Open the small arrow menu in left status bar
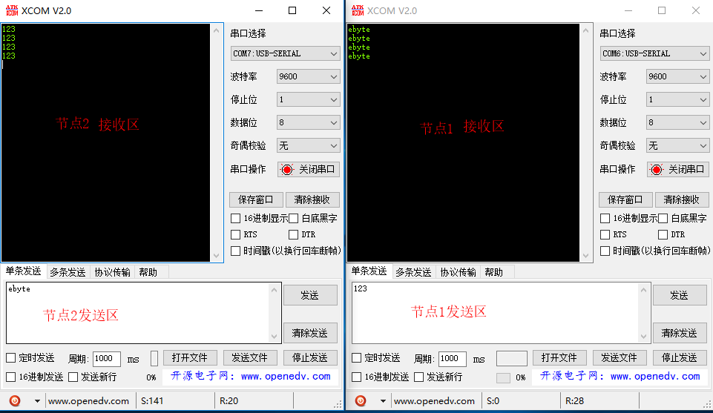713x413 pixels. pos(37,401)
